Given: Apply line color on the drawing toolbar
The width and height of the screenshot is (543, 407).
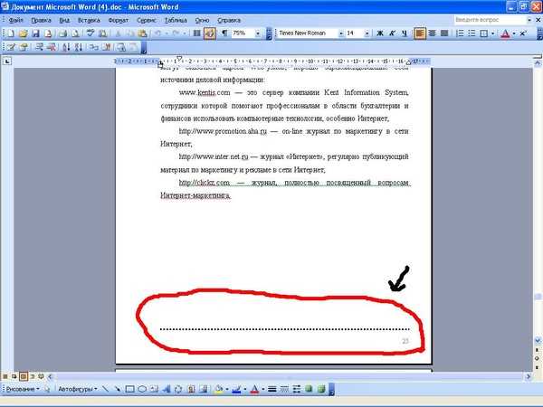Looking at the screenshot, I should click(236, 389).
